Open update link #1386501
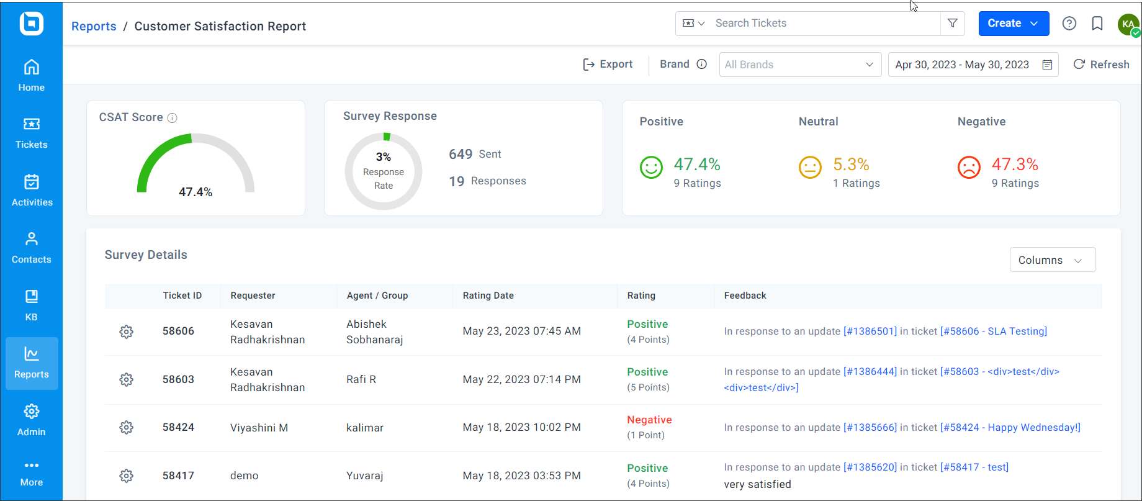The image size is (1142, 501). [870, 332]
